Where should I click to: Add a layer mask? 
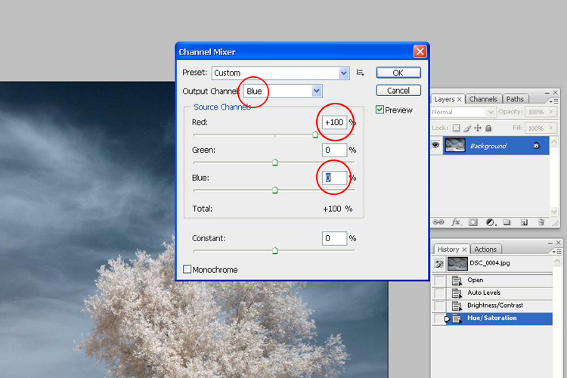pyautogui.click(x=472, y=222)
